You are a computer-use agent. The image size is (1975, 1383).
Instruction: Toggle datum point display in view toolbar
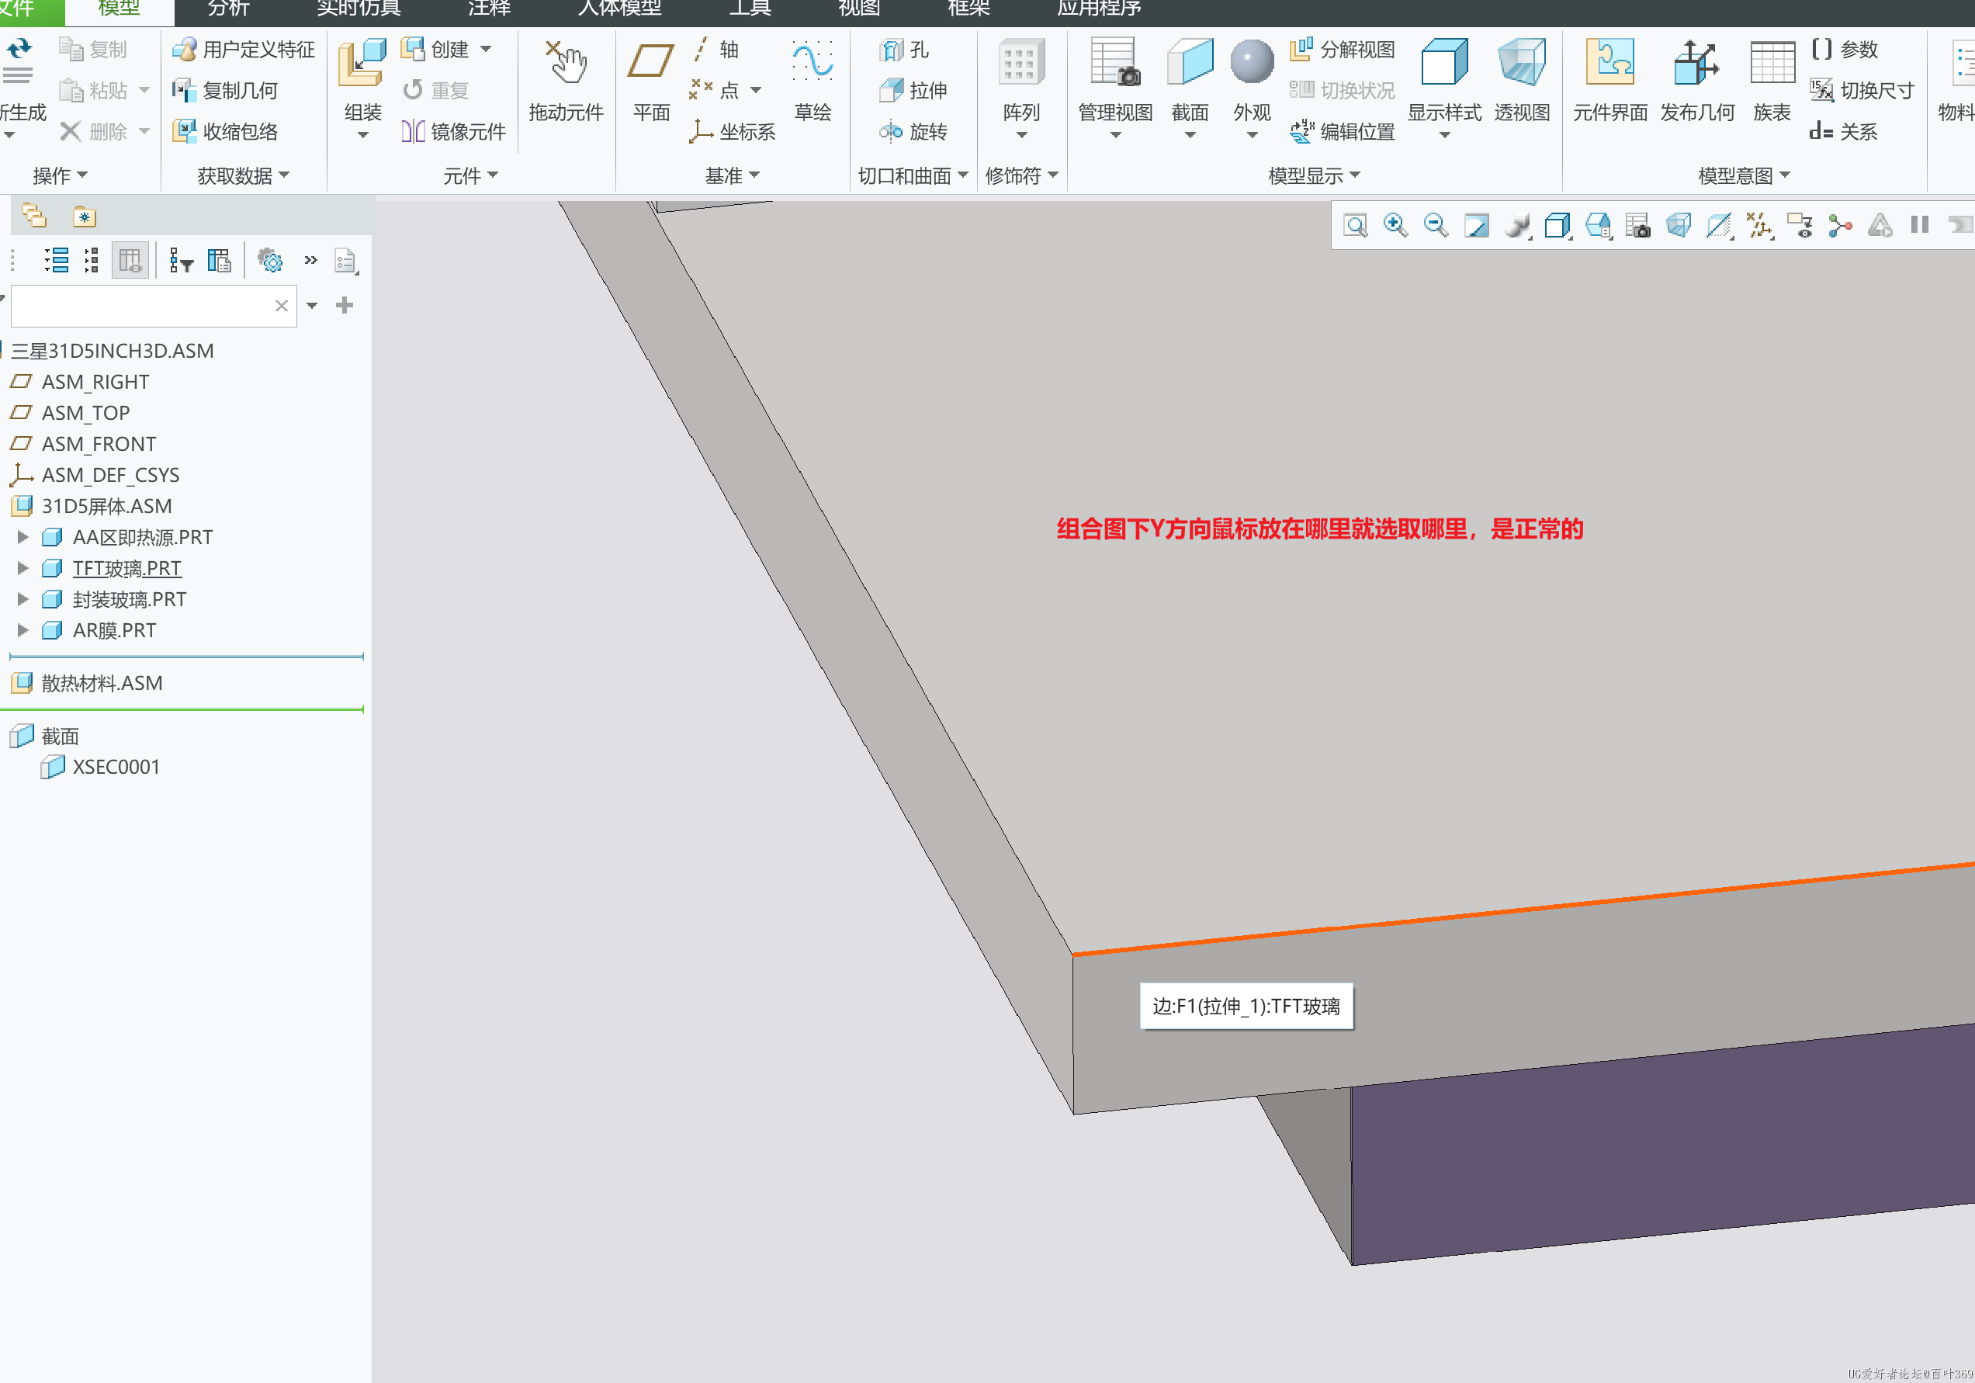click(x=1759, y=226)
